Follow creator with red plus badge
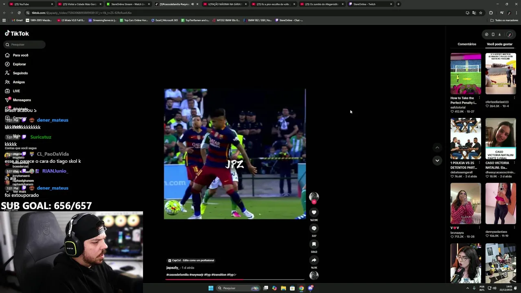 (314, 202)
